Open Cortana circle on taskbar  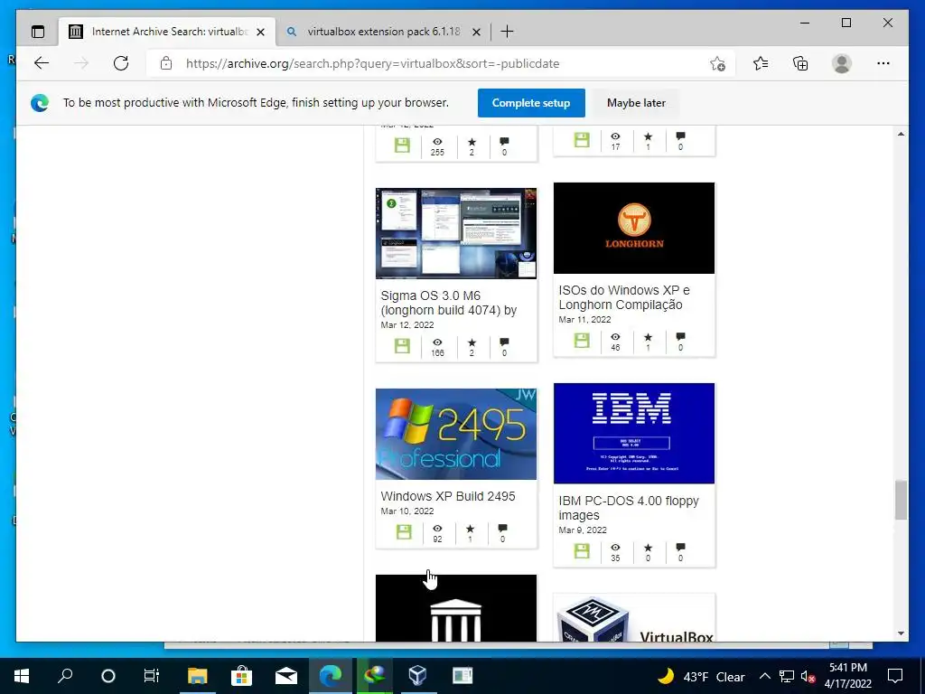pos(108,676)
